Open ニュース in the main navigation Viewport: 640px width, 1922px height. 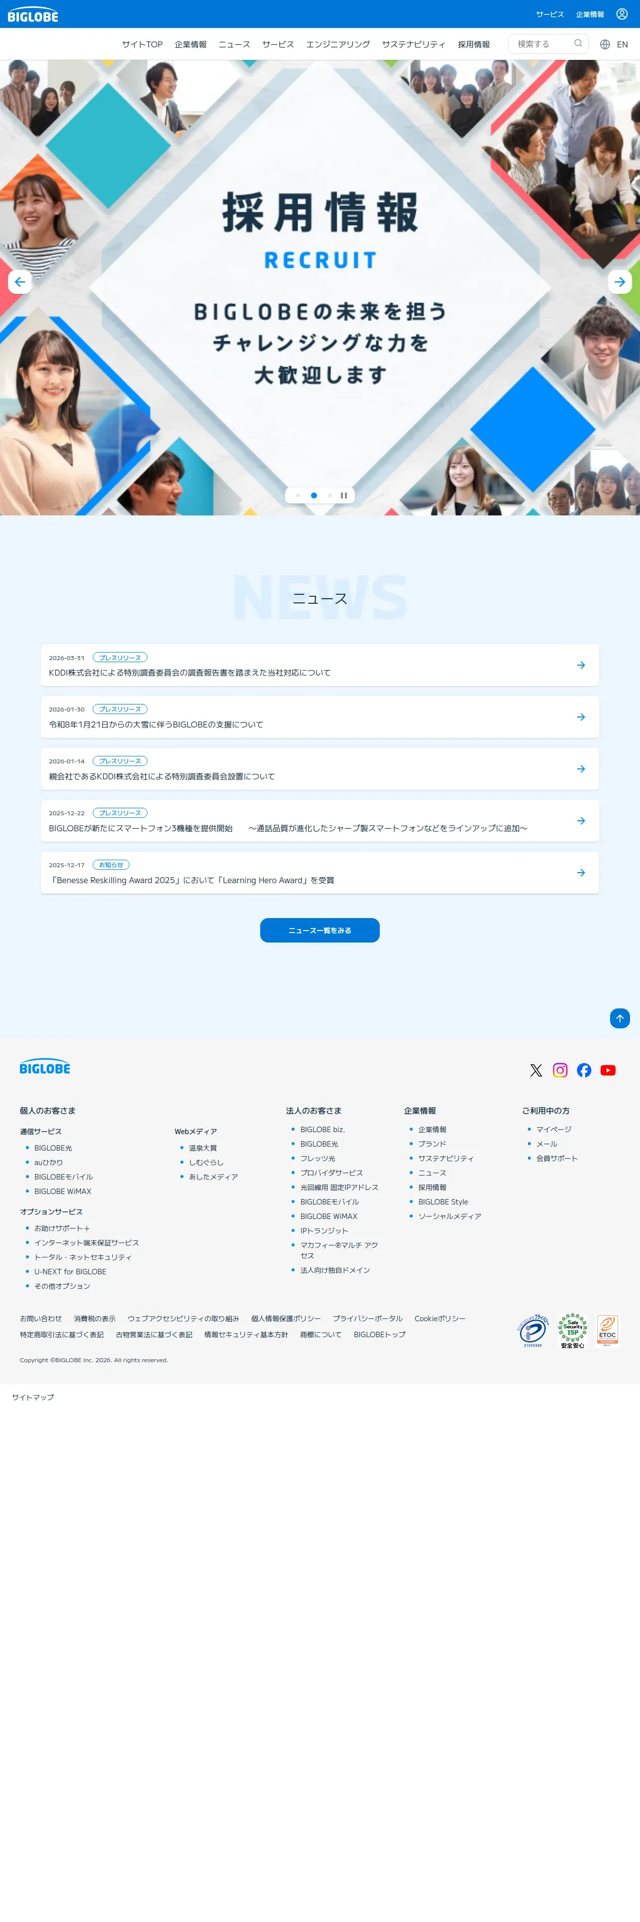coord(234,44)
